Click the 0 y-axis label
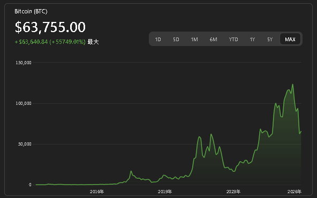This screenshot has width=317, height=198. point(30,185)
